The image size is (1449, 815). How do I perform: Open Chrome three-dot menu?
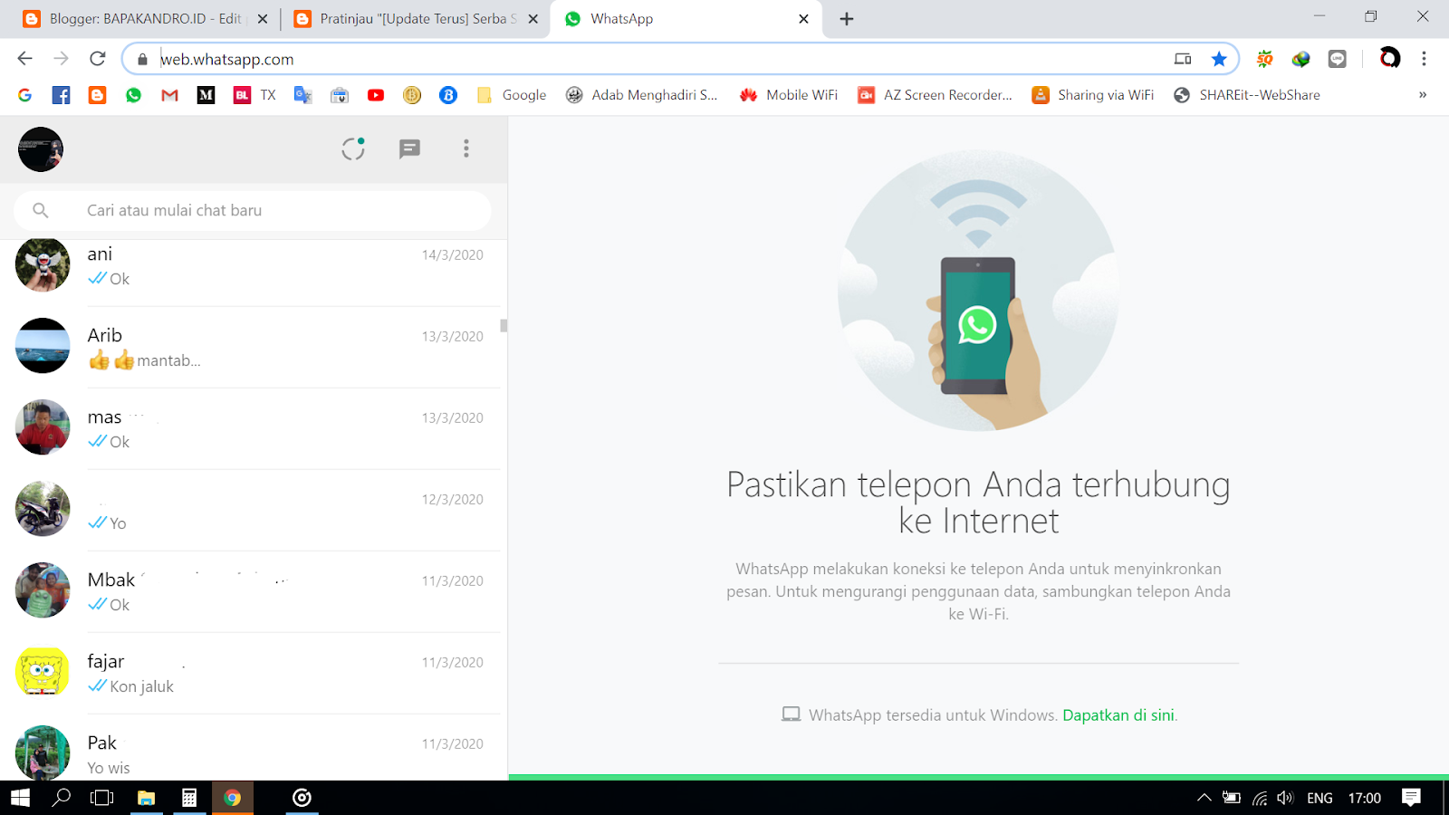1424,59
